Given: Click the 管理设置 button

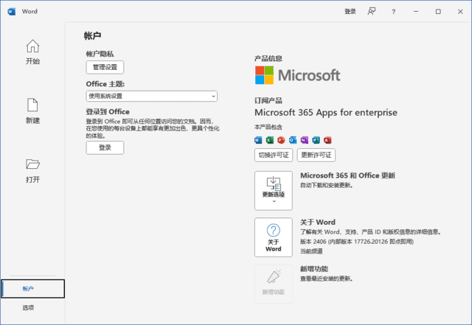Looking at the screenshot, I should point(105,67).
